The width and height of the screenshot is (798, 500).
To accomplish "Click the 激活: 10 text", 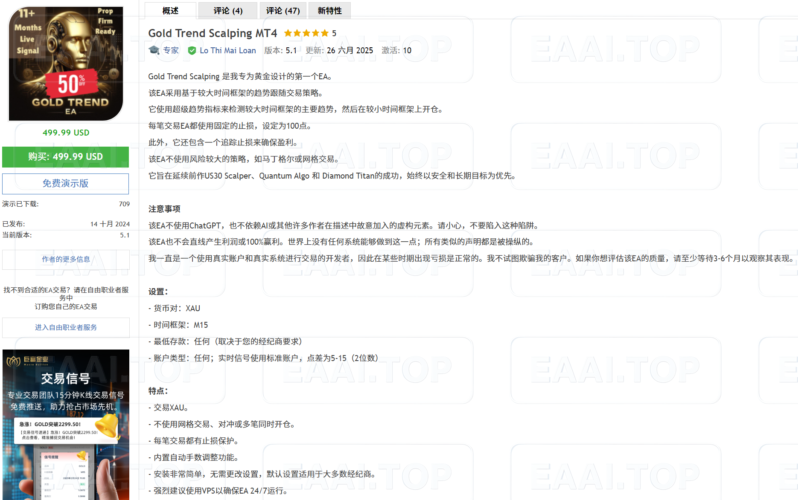I will click(x=396, y=50).
